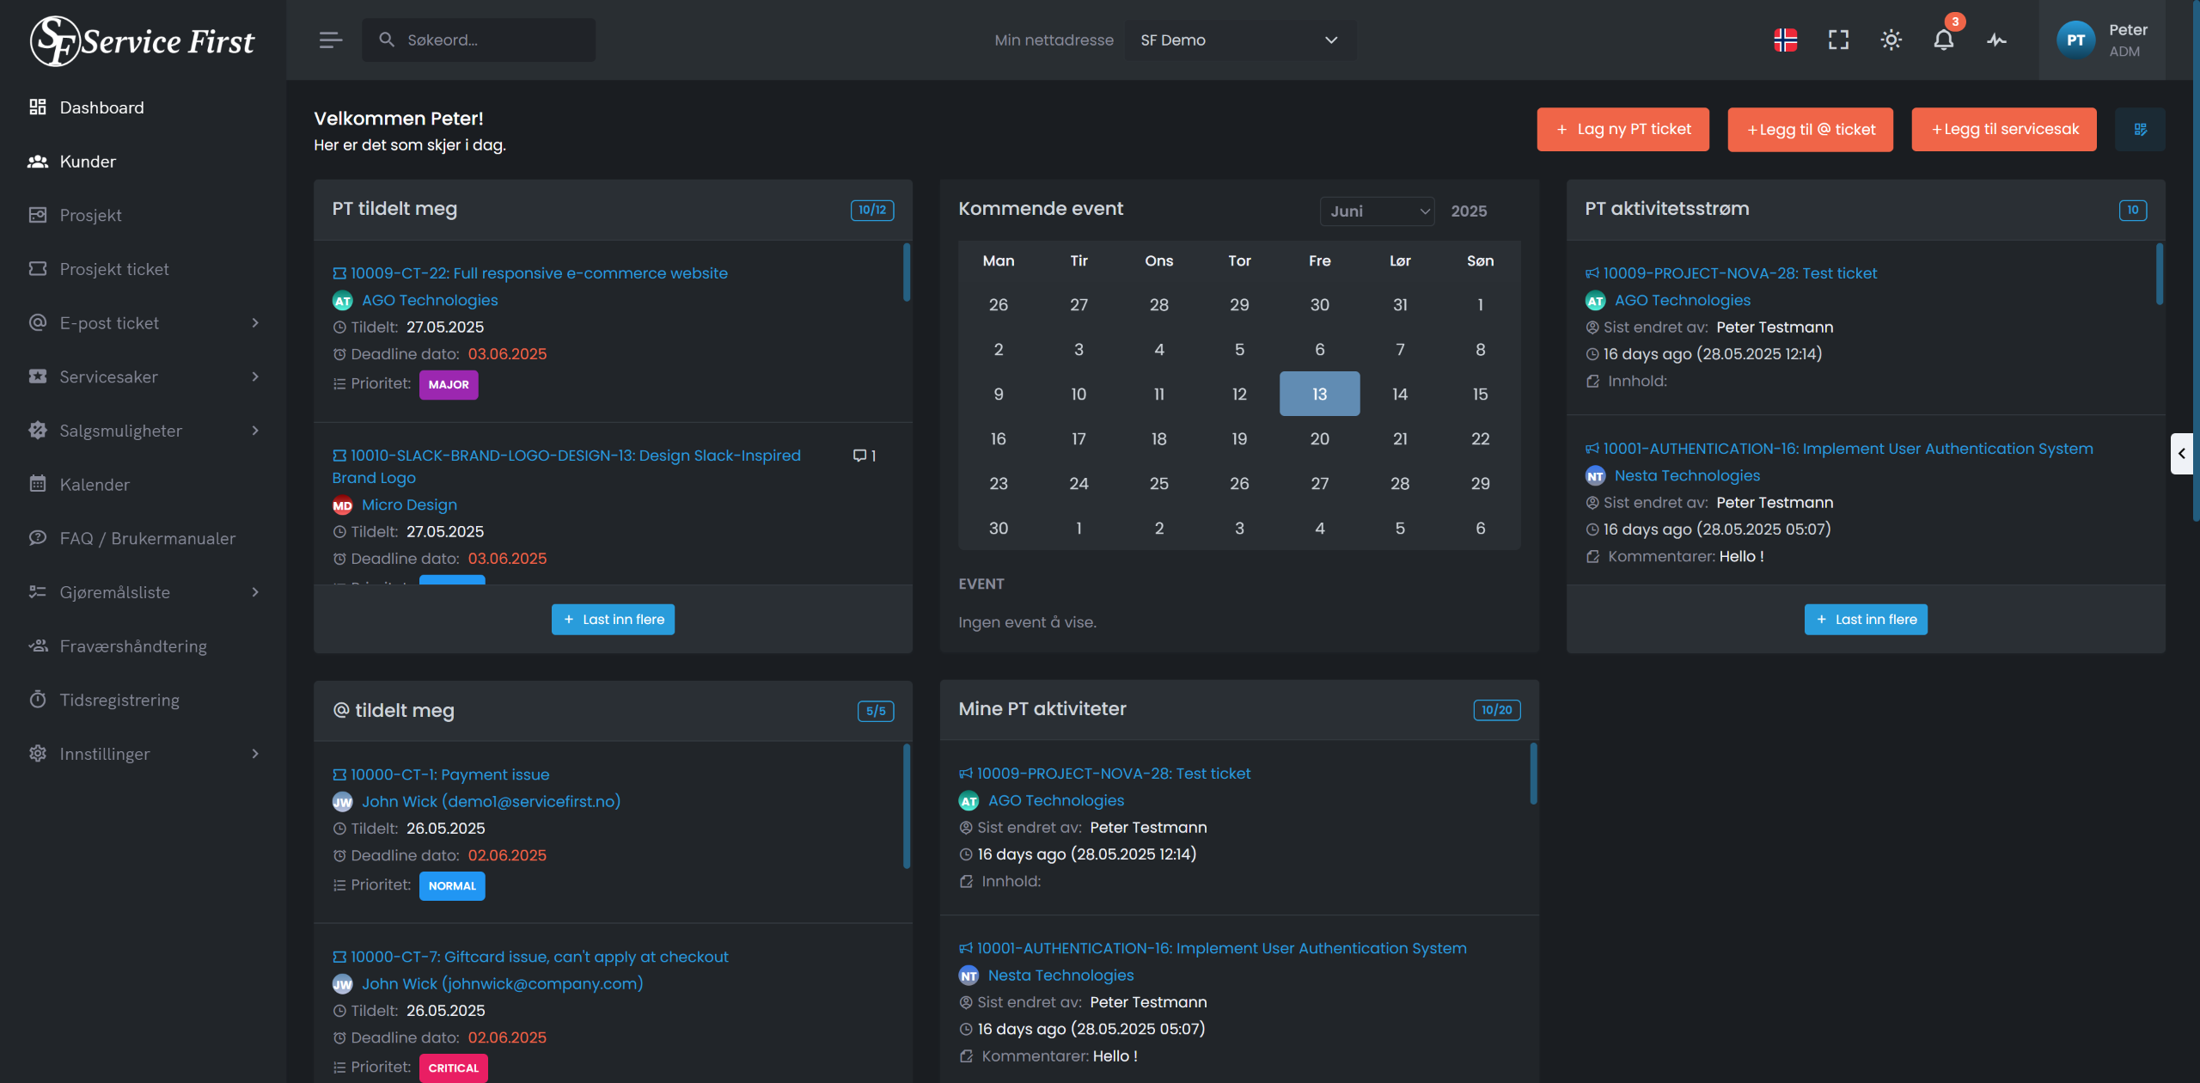Viewport: 2200px width, 1083px height.
Task: Collapse the right side panel arrow
Action: pyautogui.click(x=2181, y=453)
